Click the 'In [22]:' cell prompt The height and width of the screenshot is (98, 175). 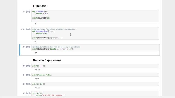[27, 11]
